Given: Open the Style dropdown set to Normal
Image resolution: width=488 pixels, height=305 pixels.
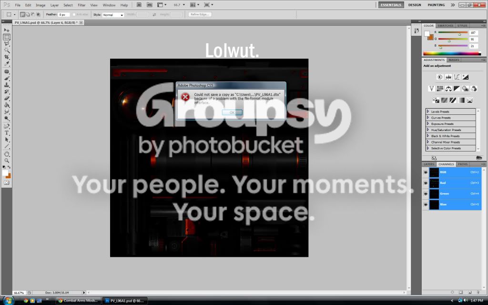Looking at the screenshot, I should coord(113,15).
